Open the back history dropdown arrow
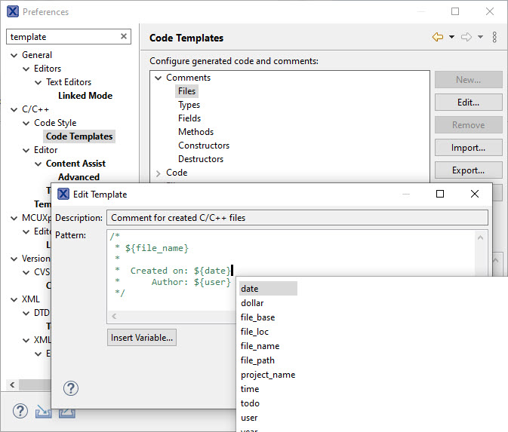Screen dimensions: 508x432 pyautogui.click(x=451, y=37)
